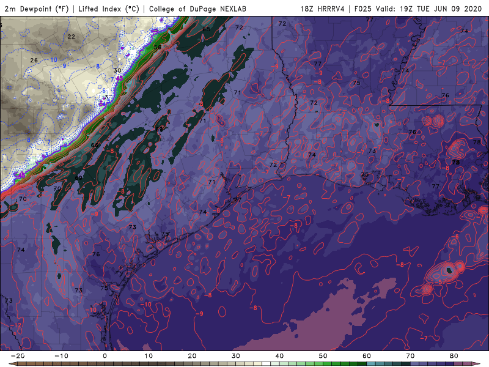This screenshot has width=489, height=367.
Task: Click the dewpoint value 26 on the map
Action: (x=34, y=60)
